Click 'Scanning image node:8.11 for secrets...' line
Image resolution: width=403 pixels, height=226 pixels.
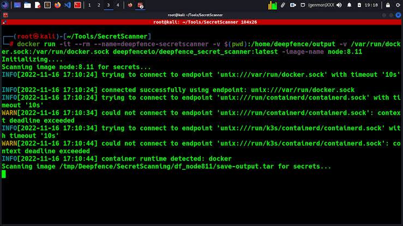[x=76, y=67]
